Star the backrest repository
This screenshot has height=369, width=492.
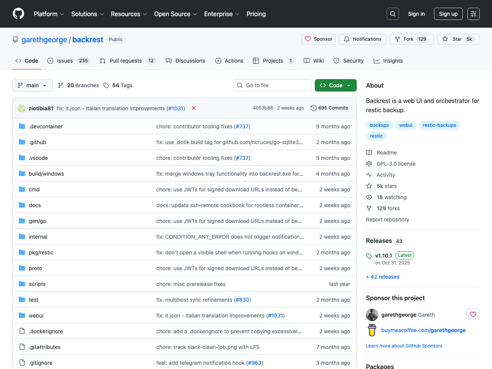pyautogui.click(x=452, y=39)
